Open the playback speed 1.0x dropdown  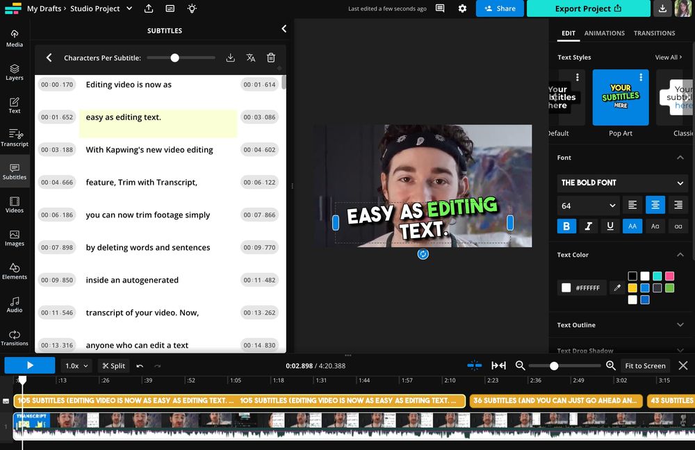76,365
